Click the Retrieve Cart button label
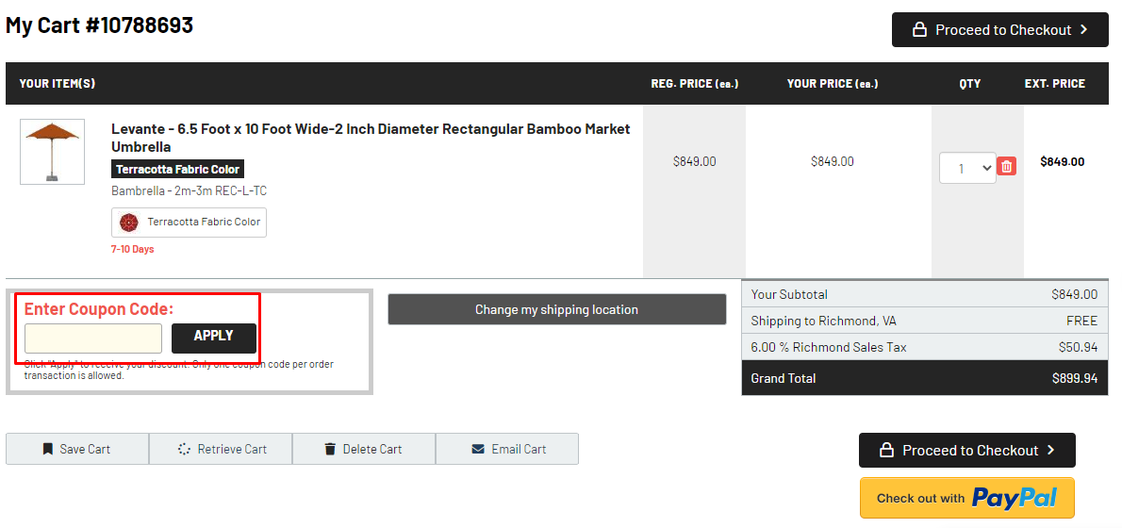The image size is (1122, 528). [232, 450]
